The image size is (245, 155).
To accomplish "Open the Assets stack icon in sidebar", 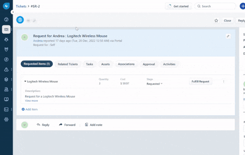I will pos(6,79).
